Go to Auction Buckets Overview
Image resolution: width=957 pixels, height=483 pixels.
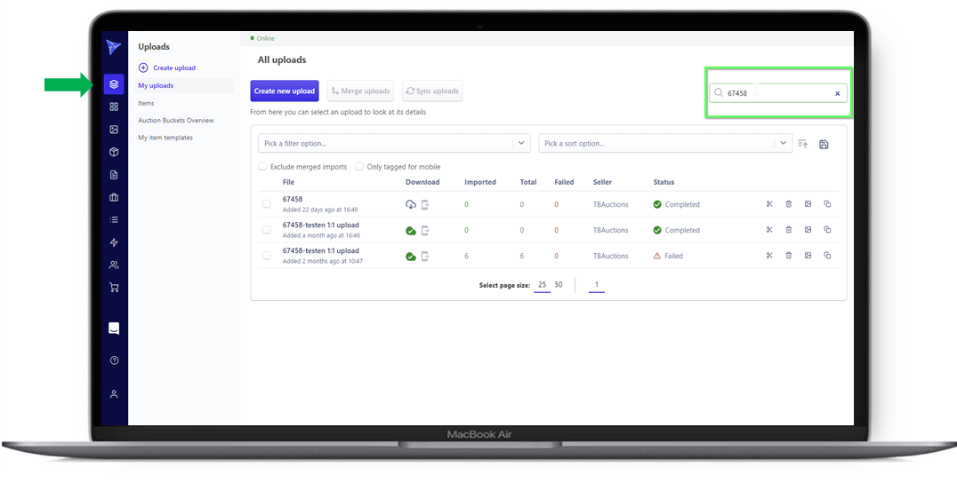click(176, 120)
